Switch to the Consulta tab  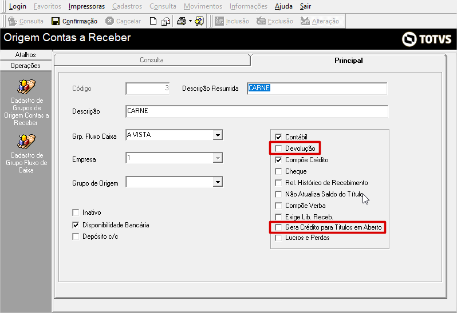click(x=152, y=60)
